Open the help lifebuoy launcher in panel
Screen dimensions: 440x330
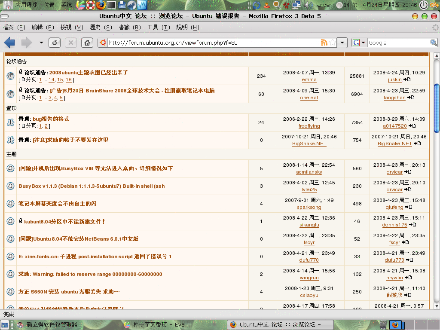point(90,5)
